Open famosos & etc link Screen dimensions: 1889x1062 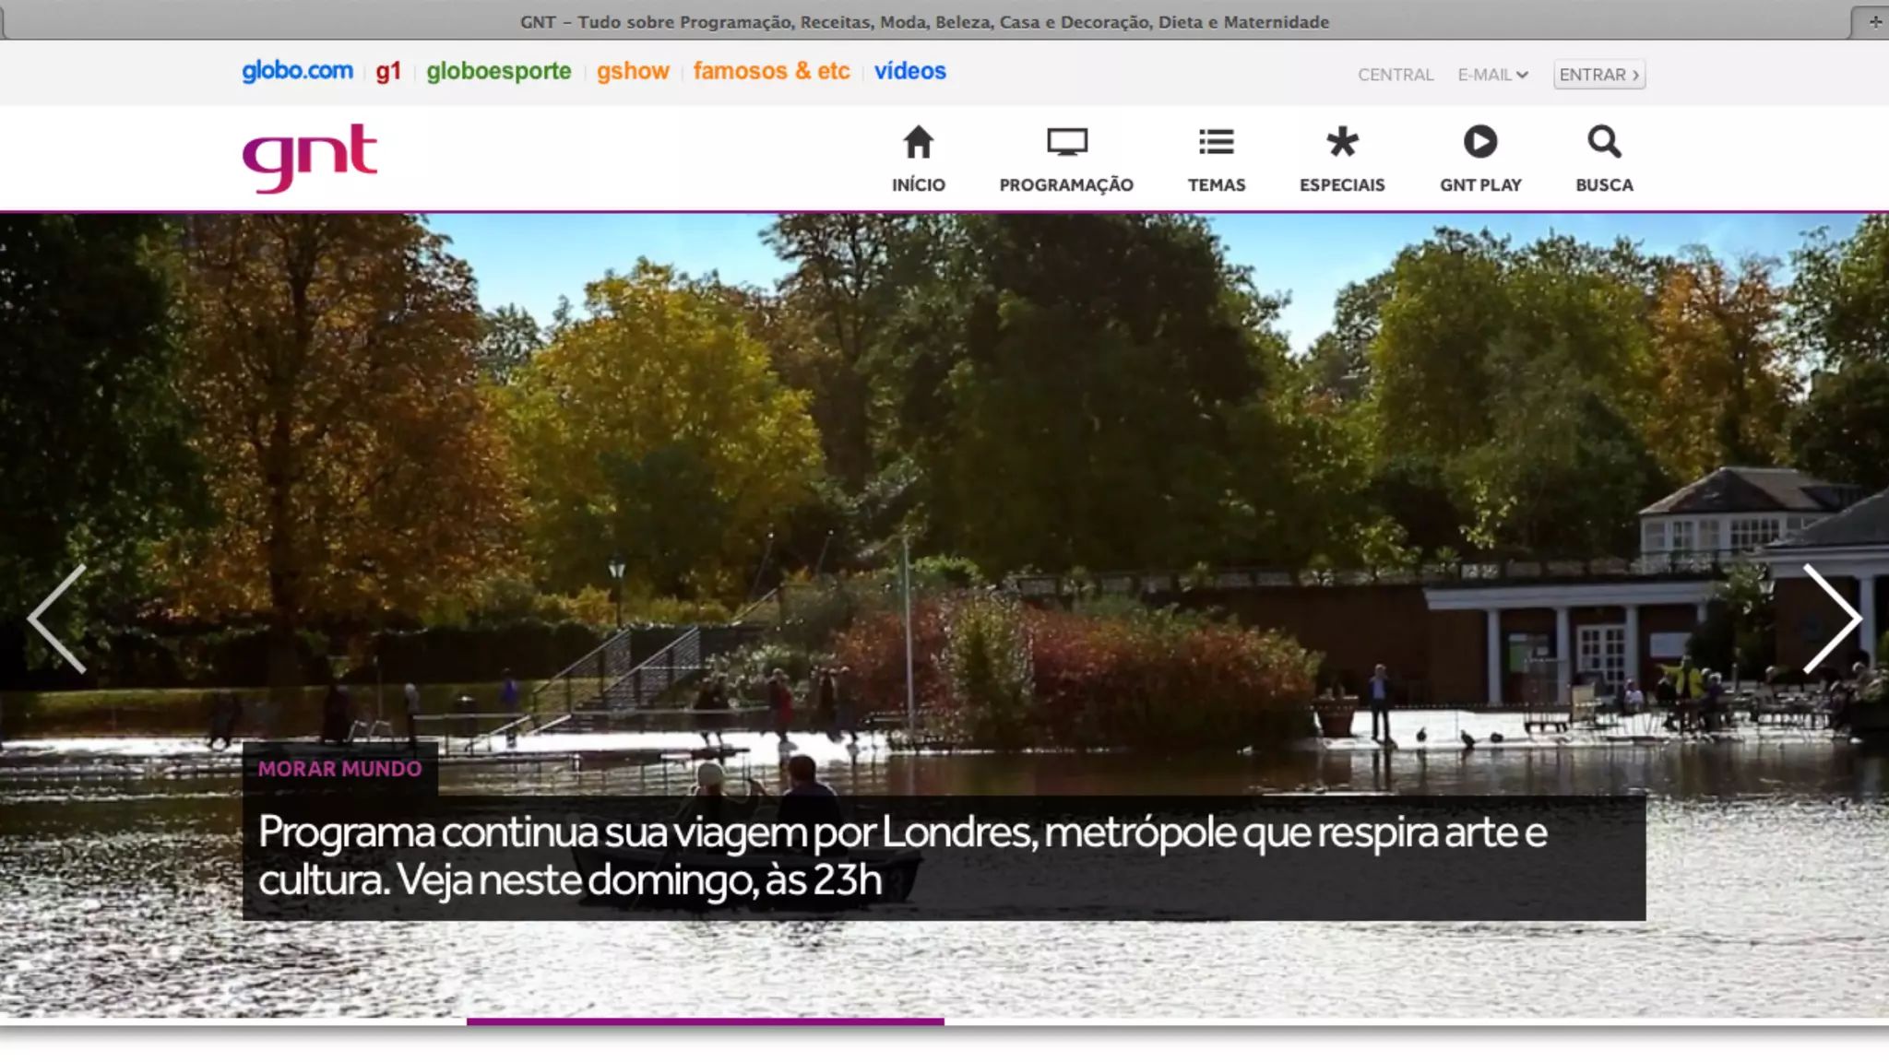tap(771, 71)
